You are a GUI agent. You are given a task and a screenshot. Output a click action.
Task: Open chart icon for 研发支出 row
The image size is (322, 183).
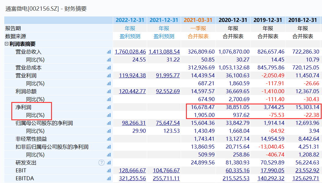tap(109, 163)
